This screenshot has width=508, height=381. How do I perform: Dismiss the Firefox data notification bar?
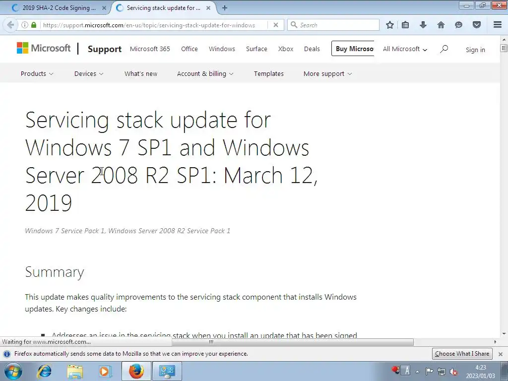tap(501, 354)
